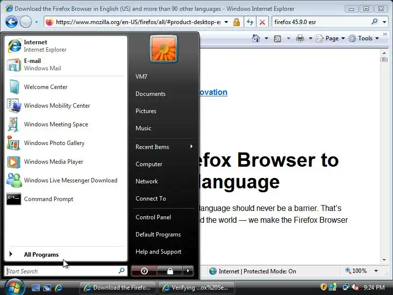Click the security lock icon in address bar
393x295 pixels.
(x=236, y=22)
